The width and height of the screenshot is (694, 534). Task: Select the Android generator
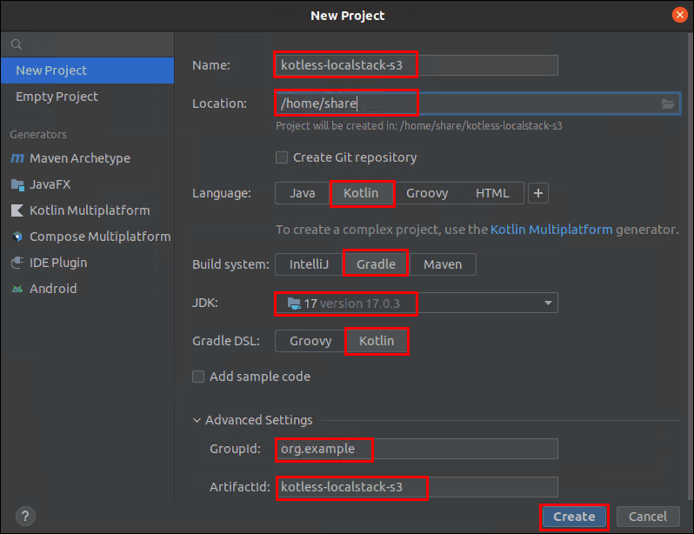tap(43, 289)
